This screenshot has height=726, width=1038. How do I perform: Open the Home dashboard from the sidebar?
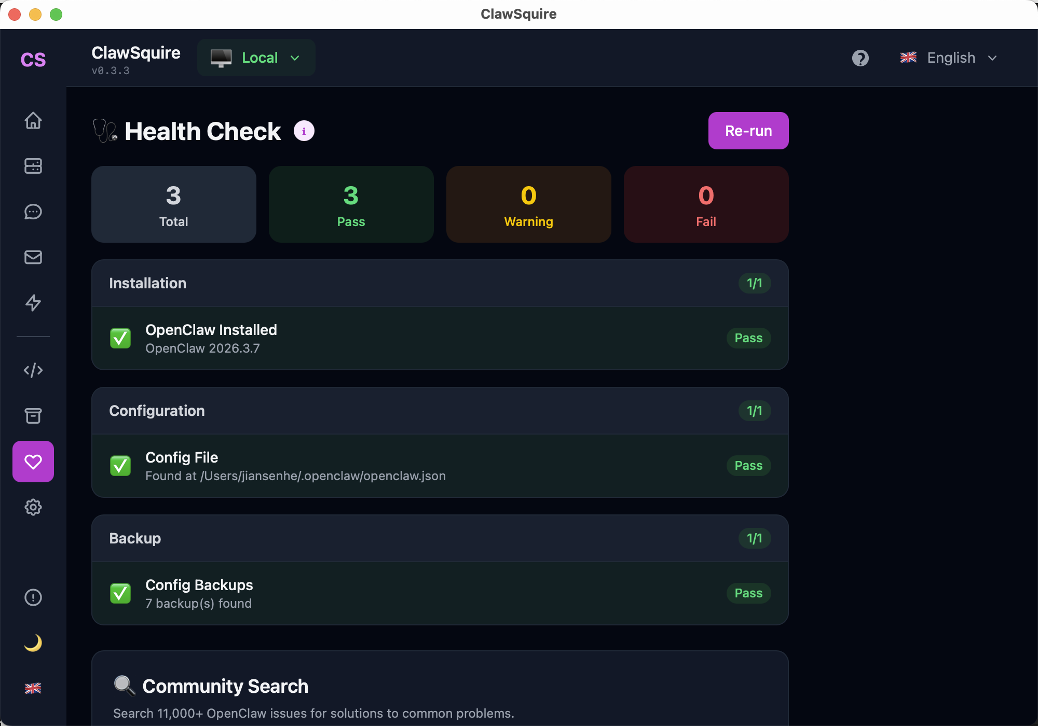[33, 120]
